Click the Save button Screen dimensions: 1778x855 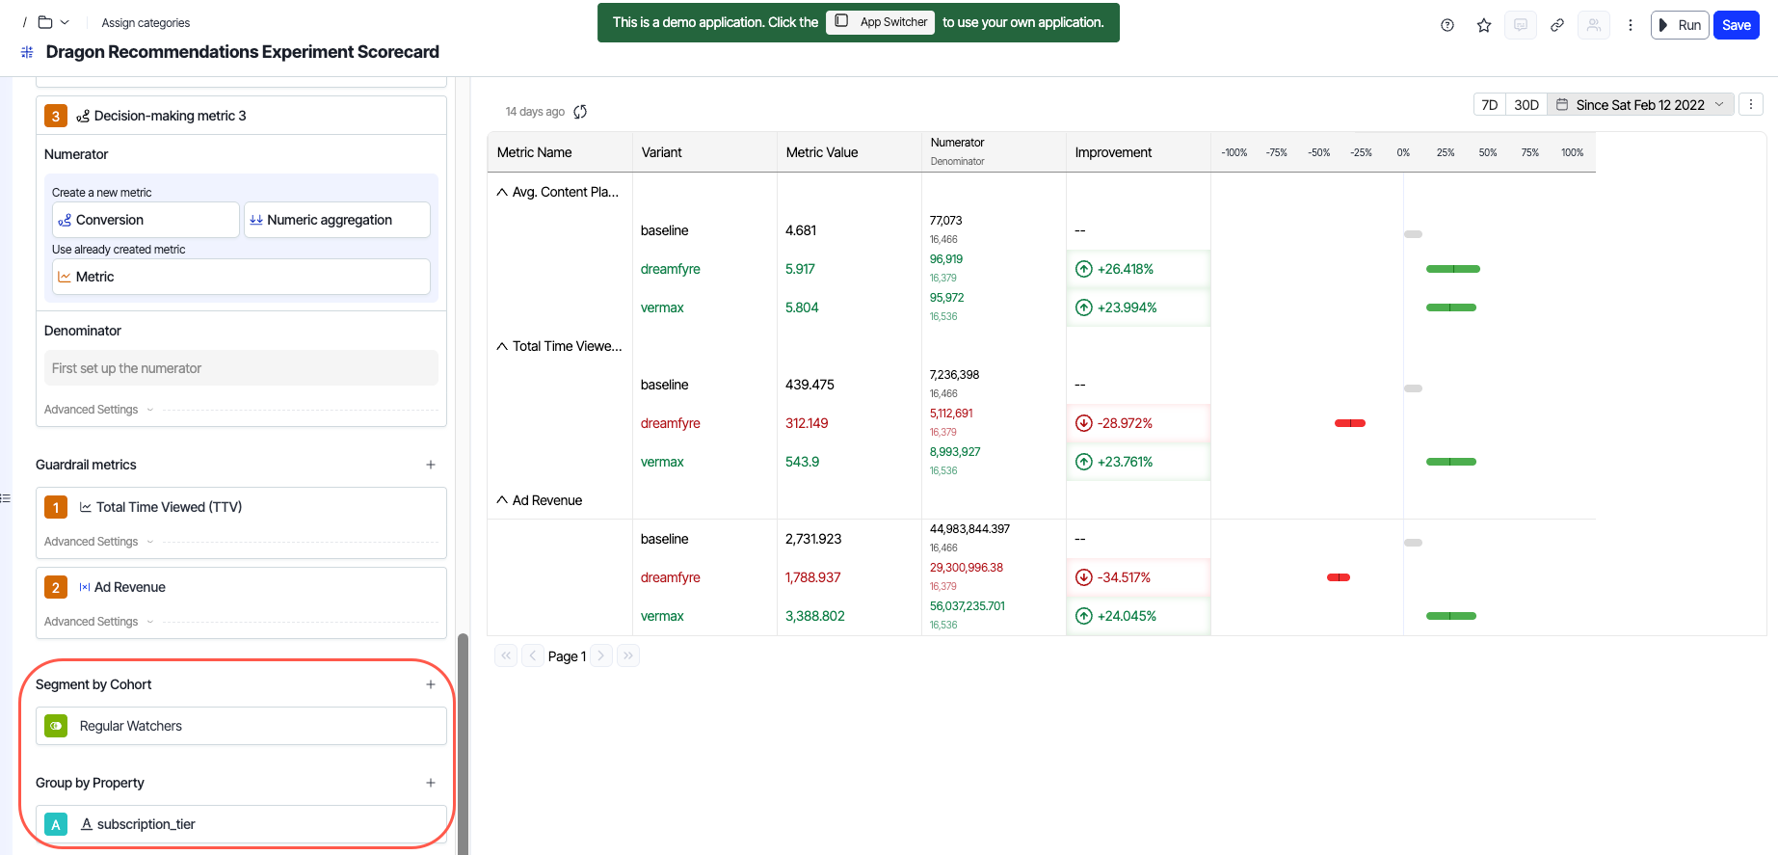(x=1736, y=25)
